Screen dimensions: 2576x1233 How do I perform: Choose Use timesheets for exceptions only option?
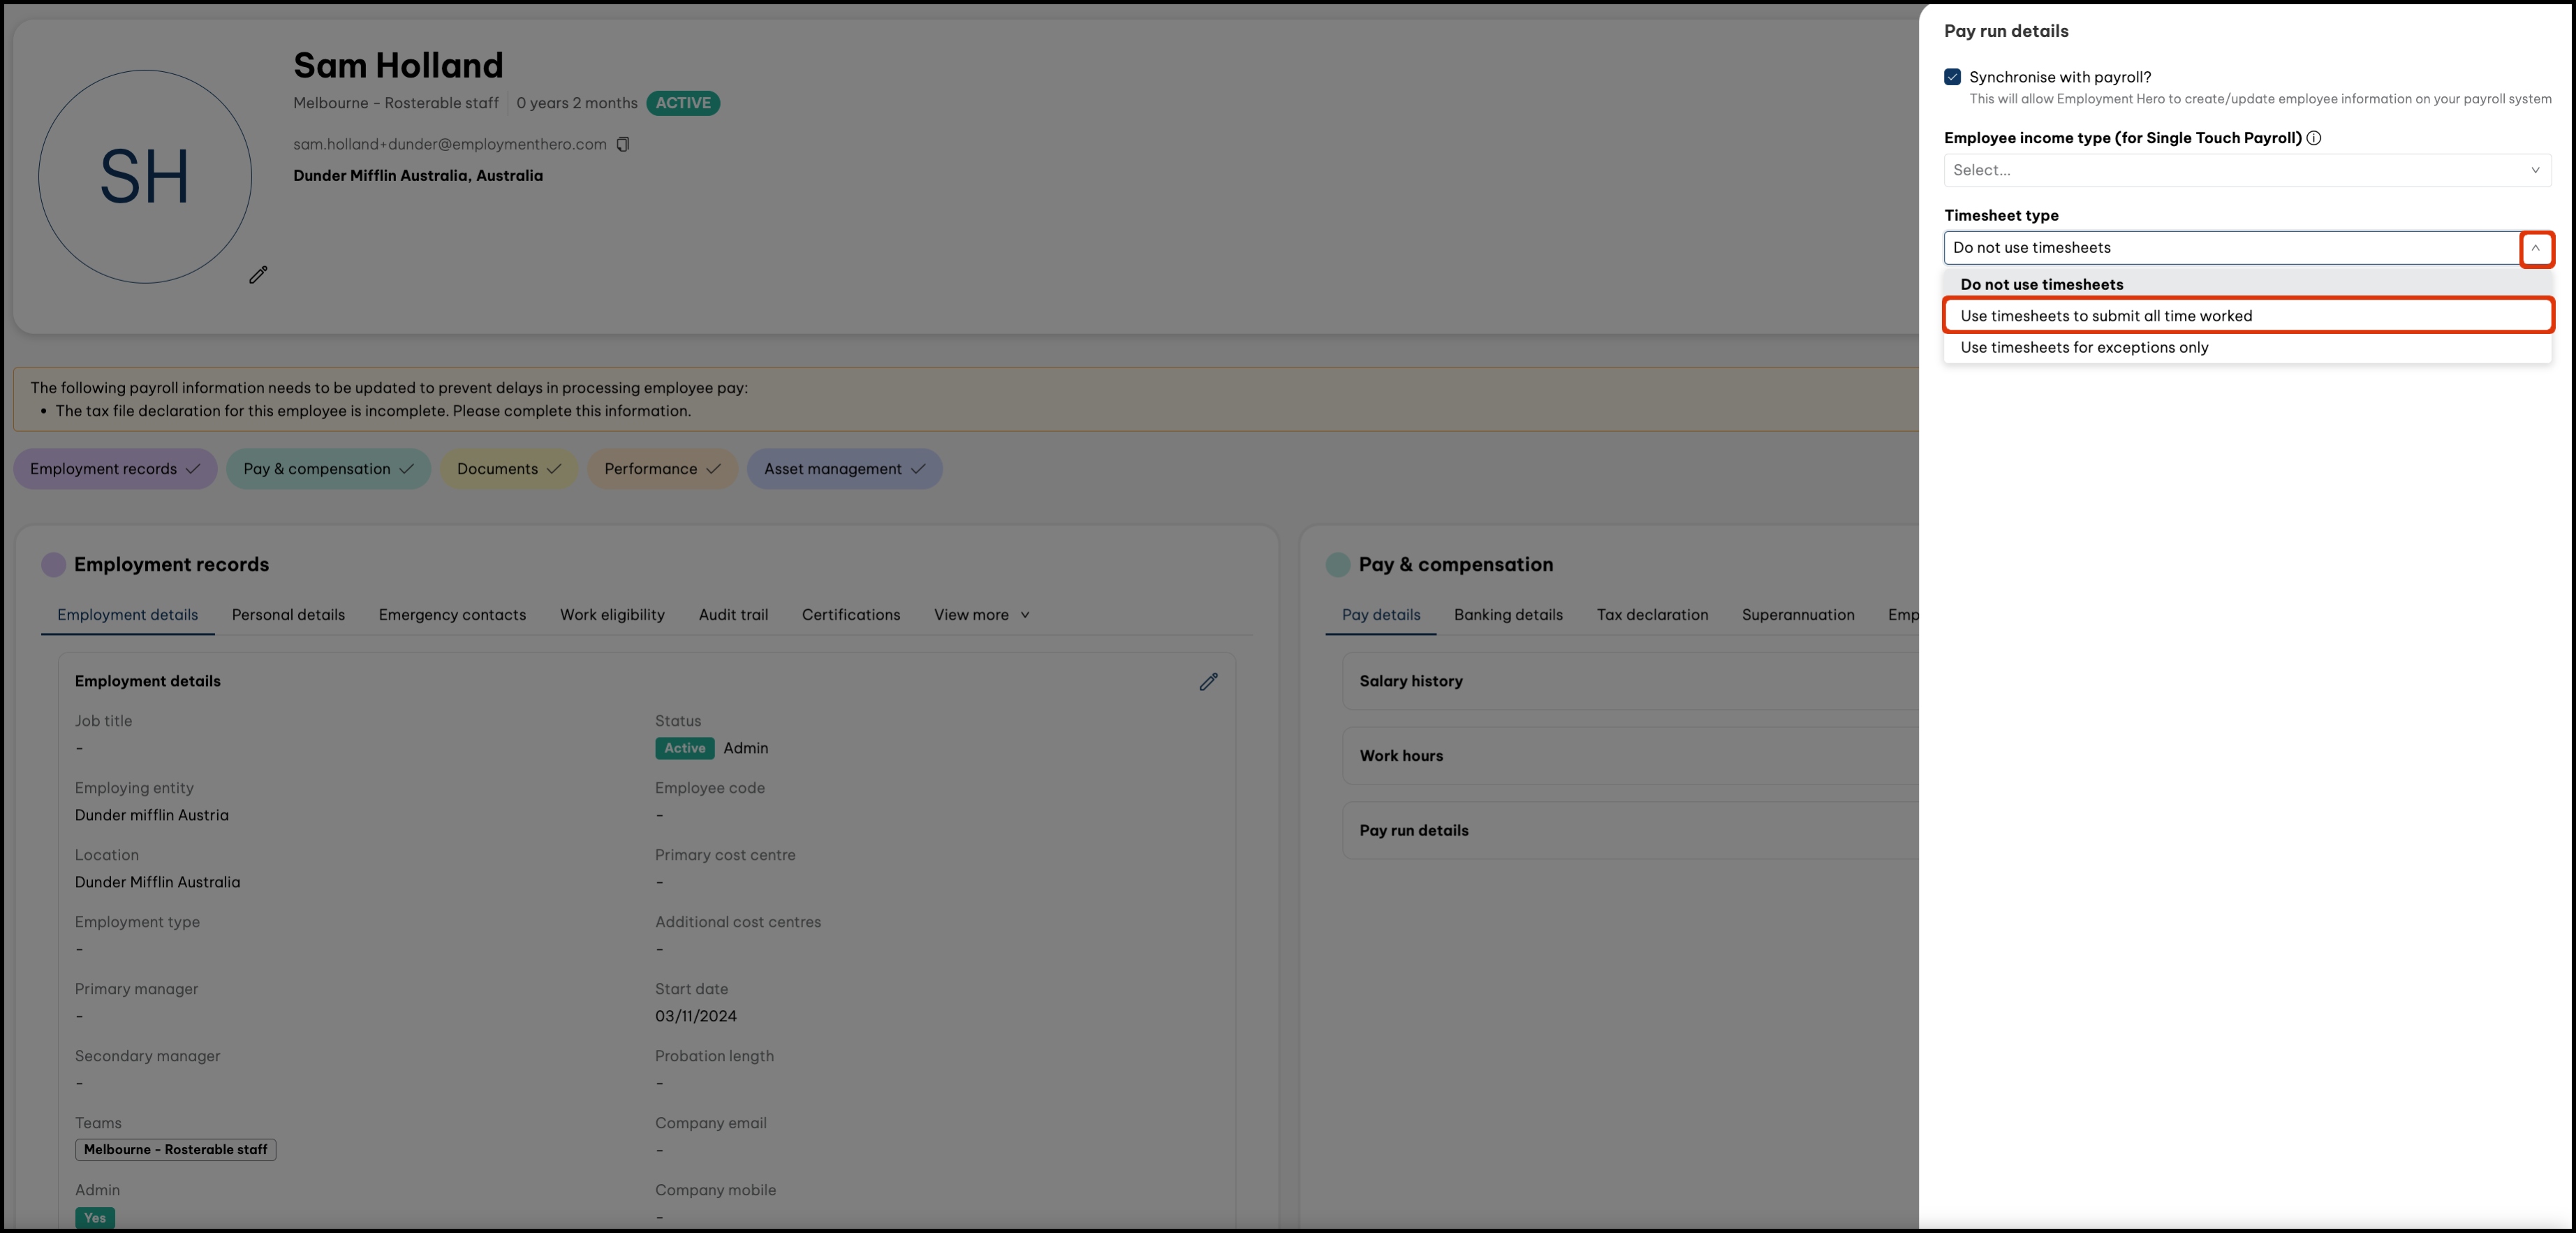pos(2084,347)
